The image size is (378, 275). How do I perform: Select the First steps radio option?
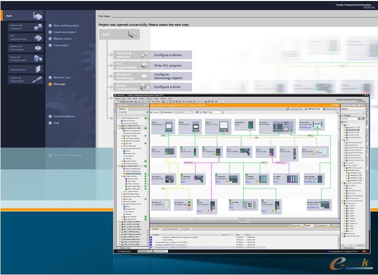(x=50, y=84)
